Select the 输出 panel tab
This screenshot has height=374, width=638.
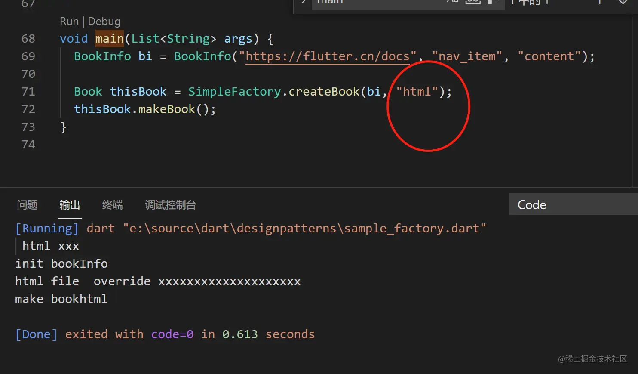70,205
